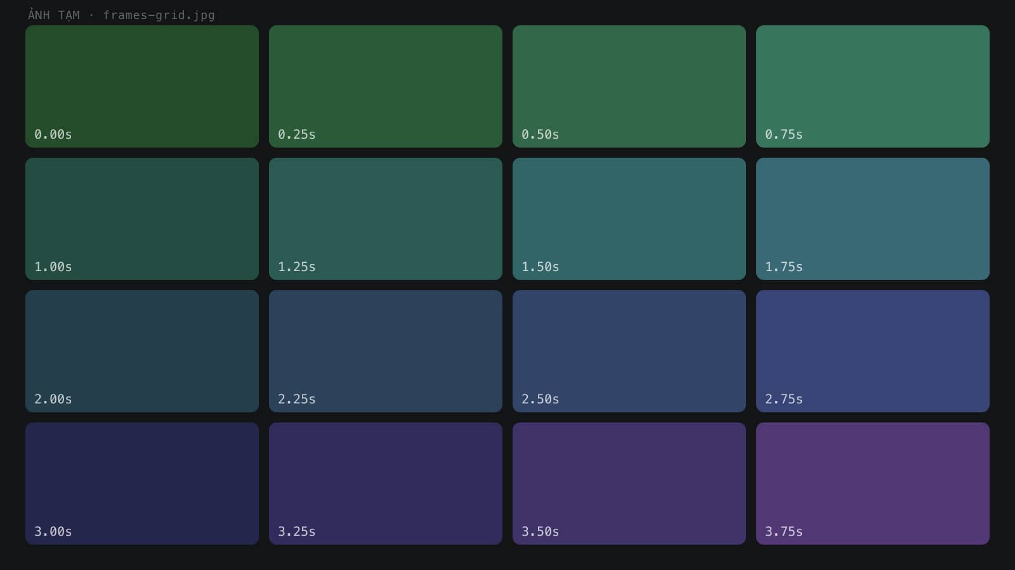Select the 1.75s blue-teal frame

(873, 218)
